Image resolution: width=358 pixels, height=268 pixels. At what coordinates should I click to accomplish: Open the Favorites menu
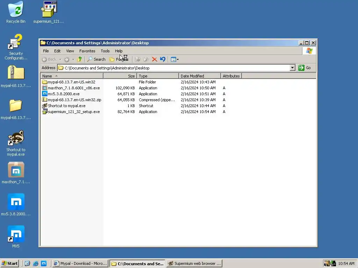[87, 51]
